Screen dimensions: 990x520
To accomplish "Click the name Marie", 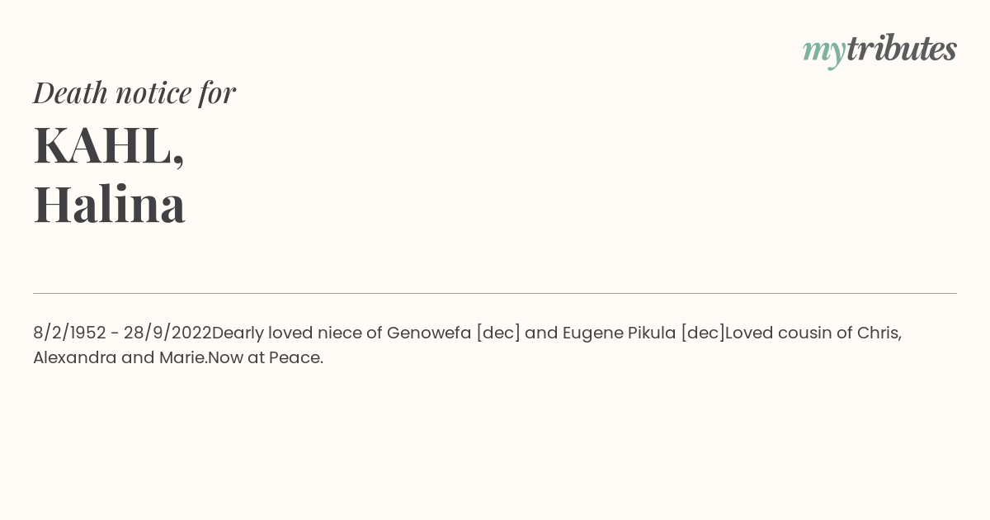I will tap(183, 357).
